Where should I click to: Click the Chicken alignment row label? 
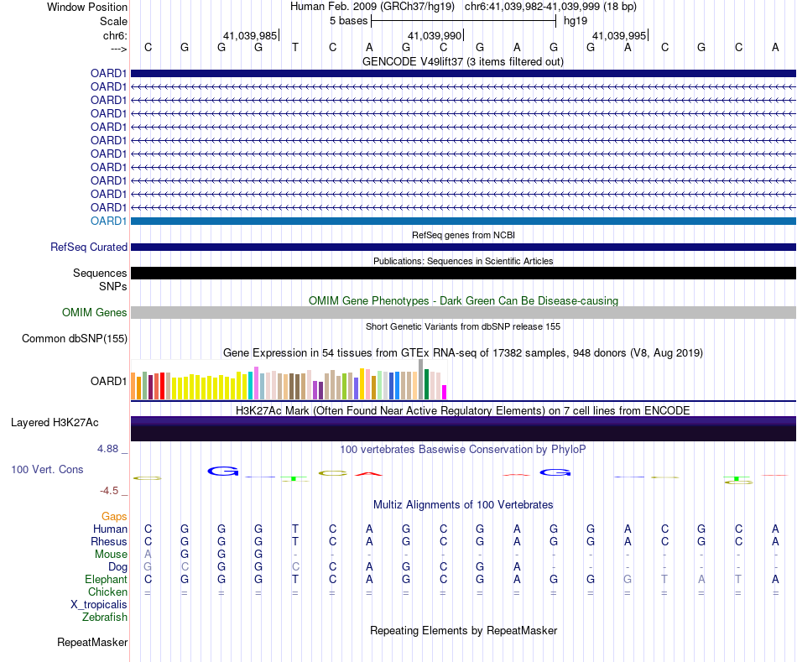point(107,592)
